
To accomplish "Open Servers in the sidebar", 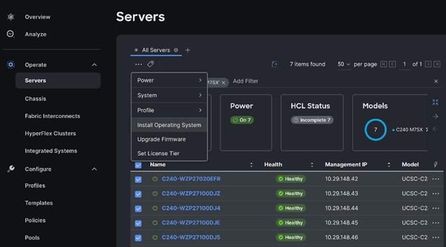I will pos(58,81).
